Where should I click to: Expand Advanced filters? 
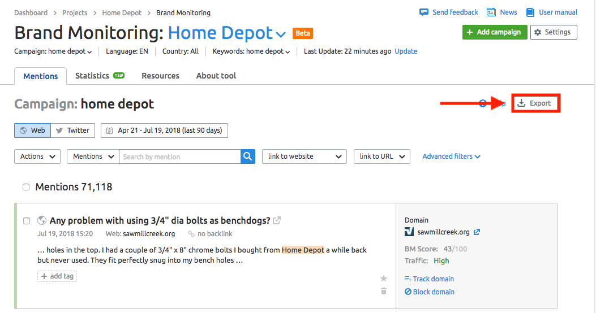451,156
